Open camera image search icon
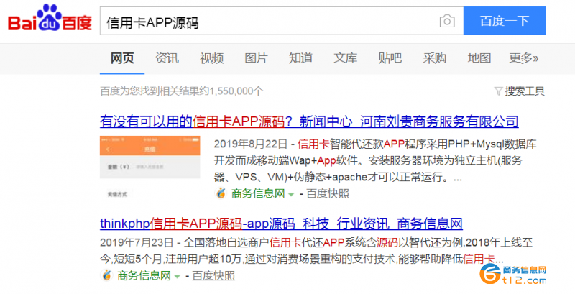Image resolution: width=575 pixels, height=294 pixels. (447, 21)
